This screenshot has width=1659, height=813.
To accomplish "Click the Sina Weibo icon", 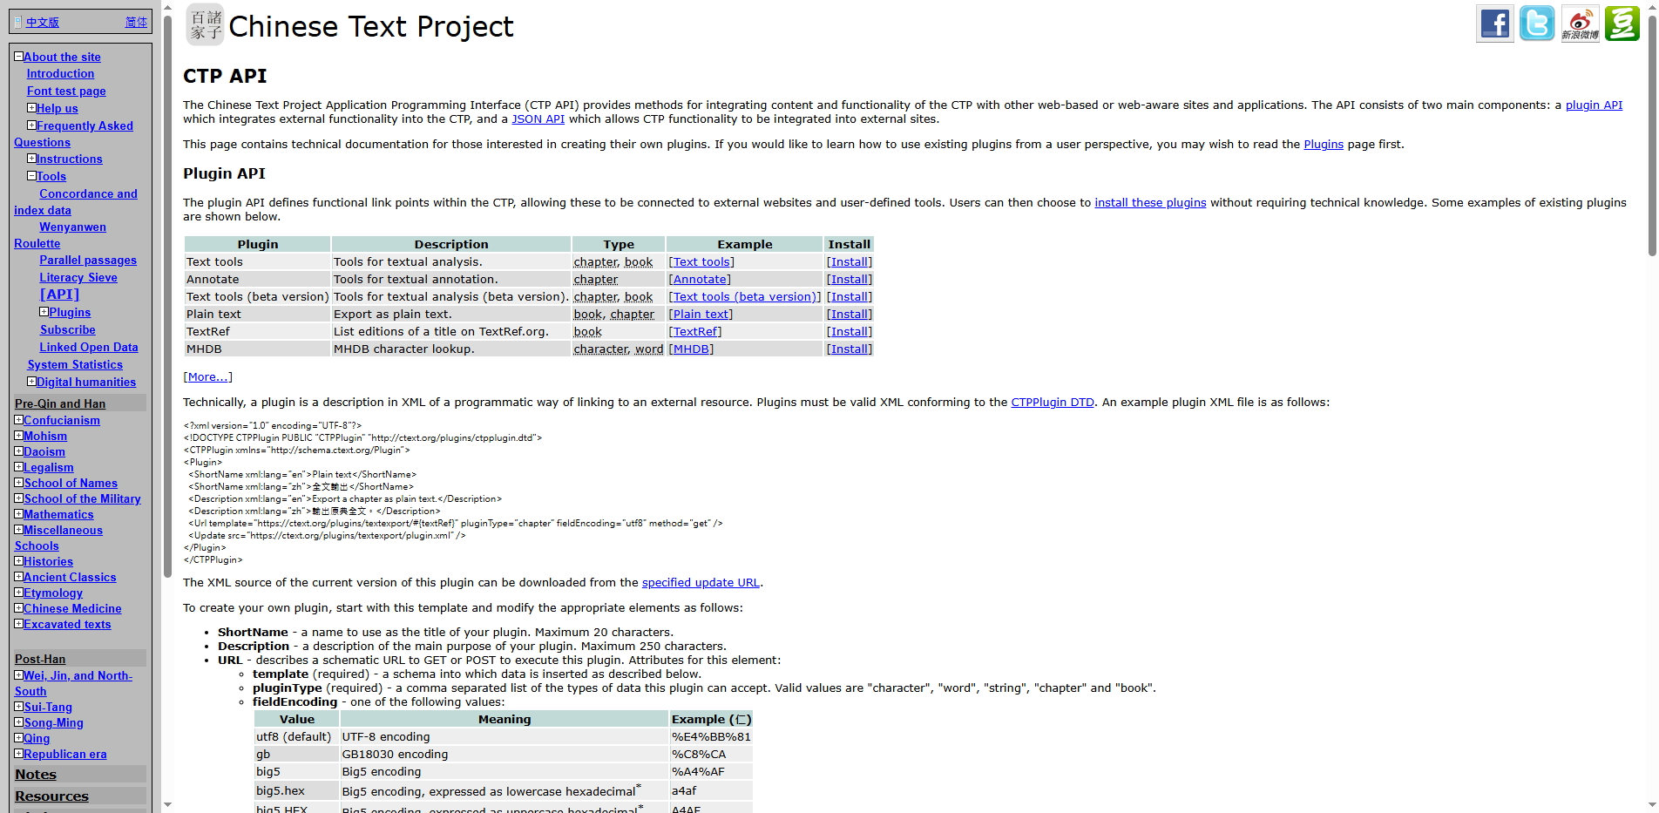I will pyautogui.click(x=1579, y=24).
